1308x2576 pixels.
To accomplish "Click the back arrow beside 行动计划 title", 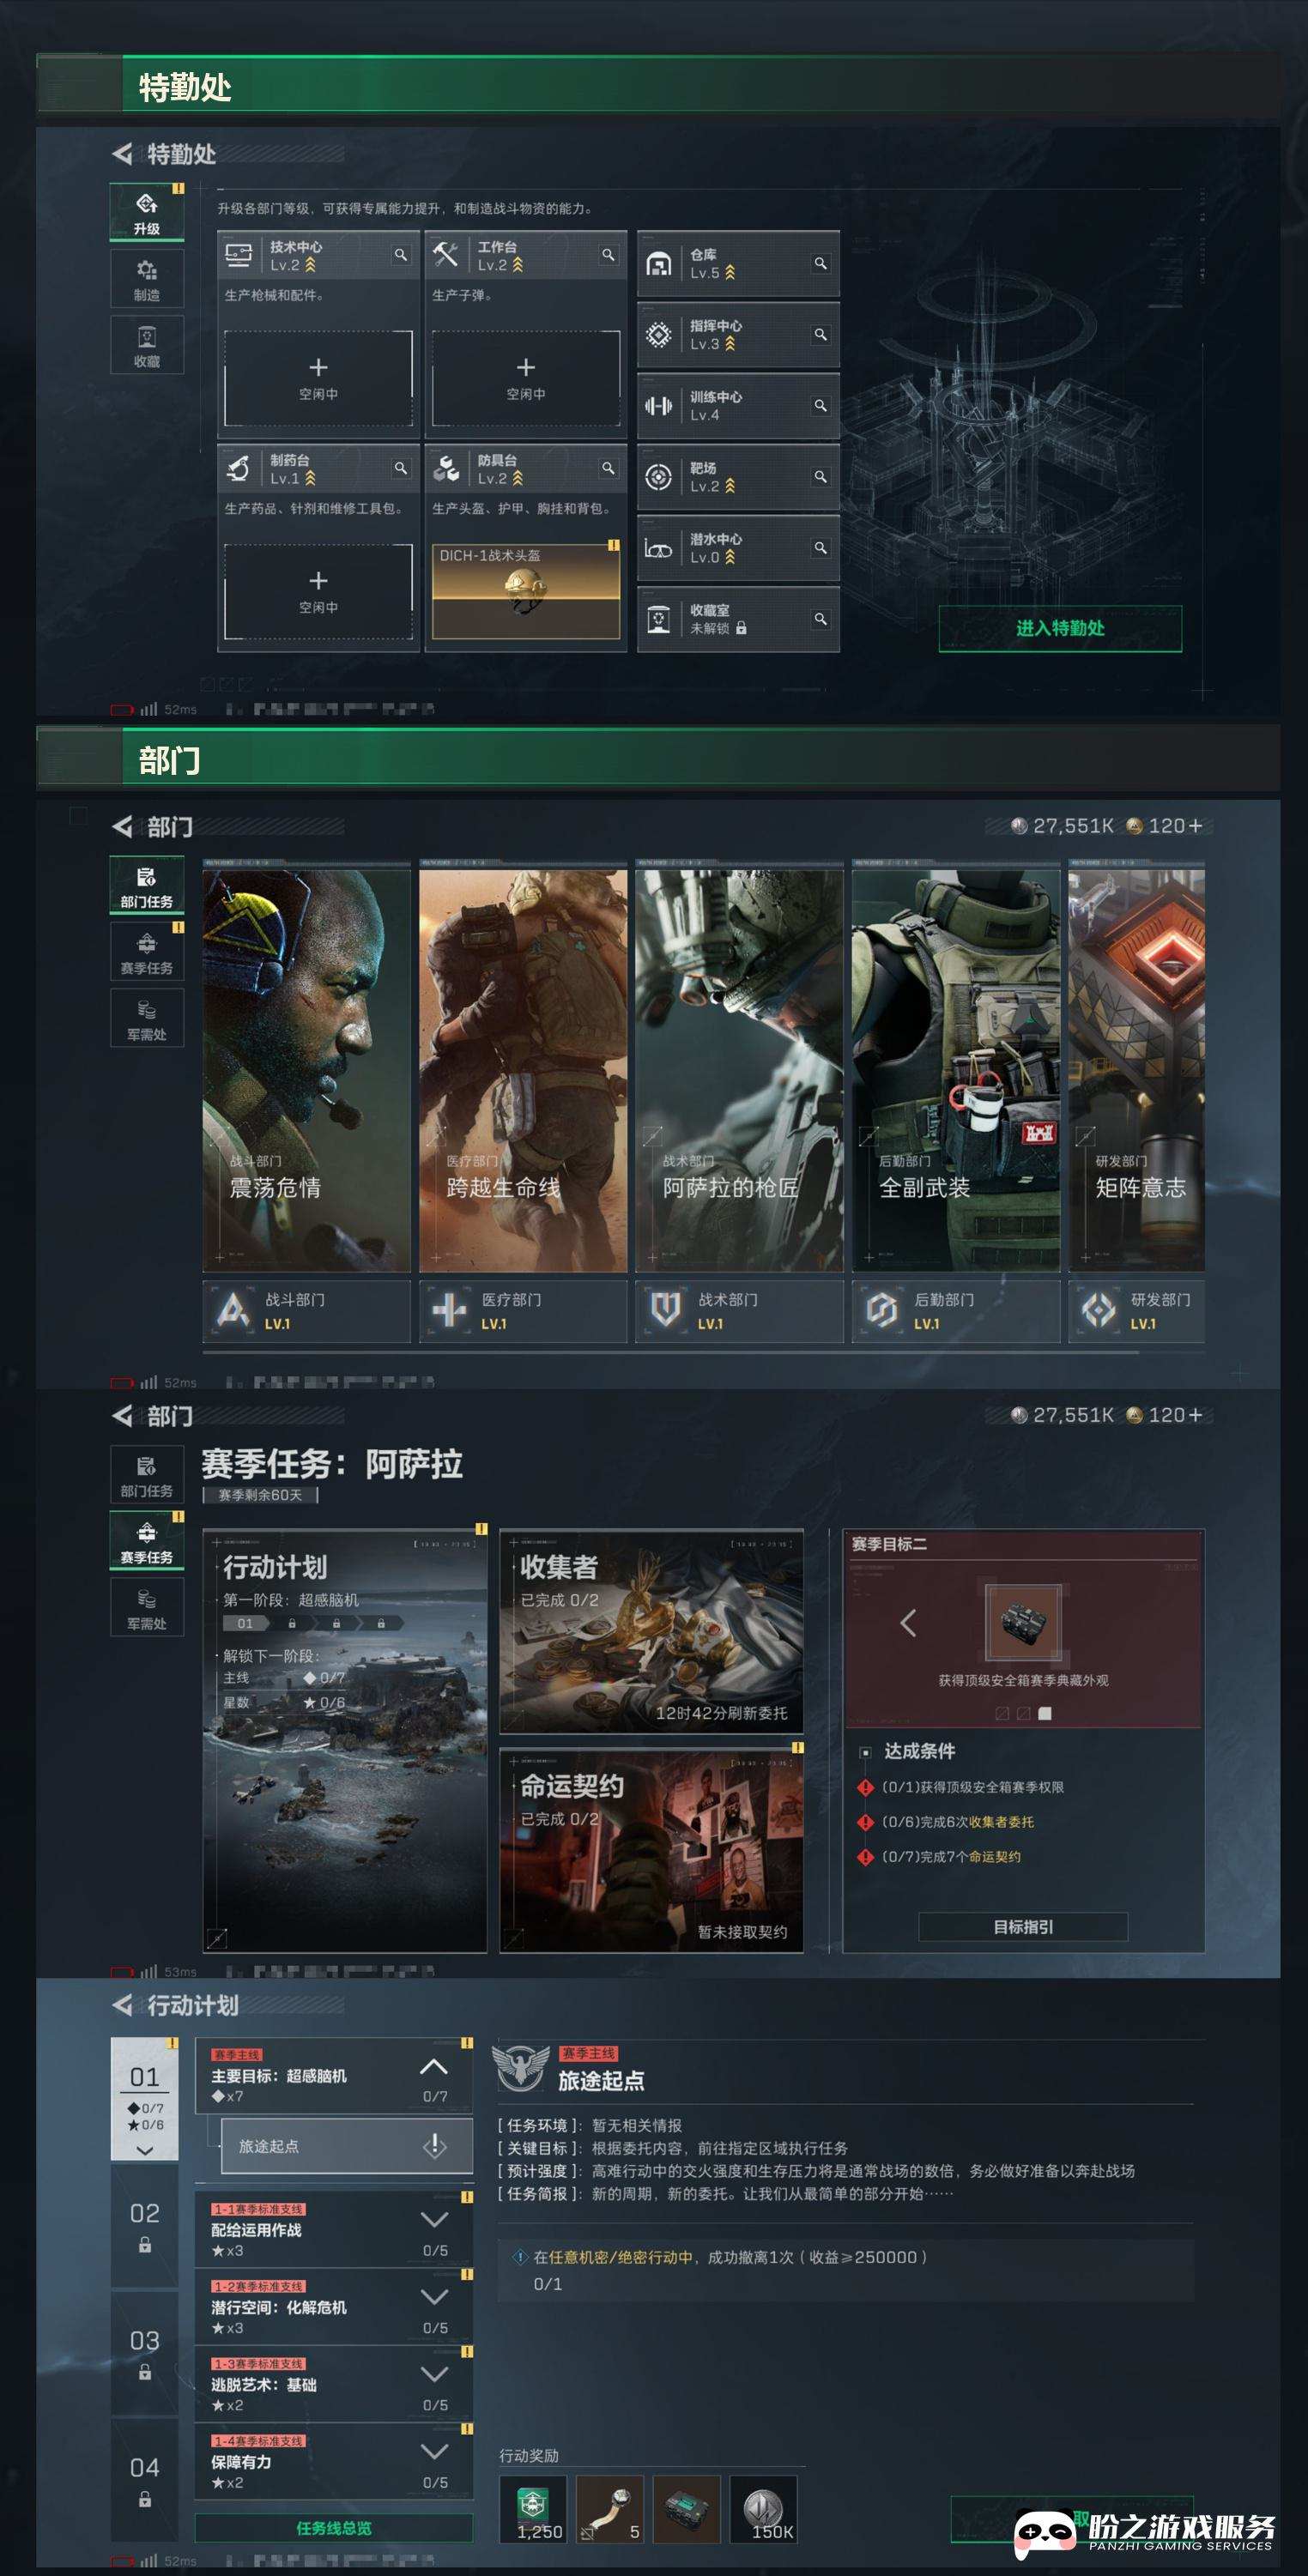I will [122, 2005].
